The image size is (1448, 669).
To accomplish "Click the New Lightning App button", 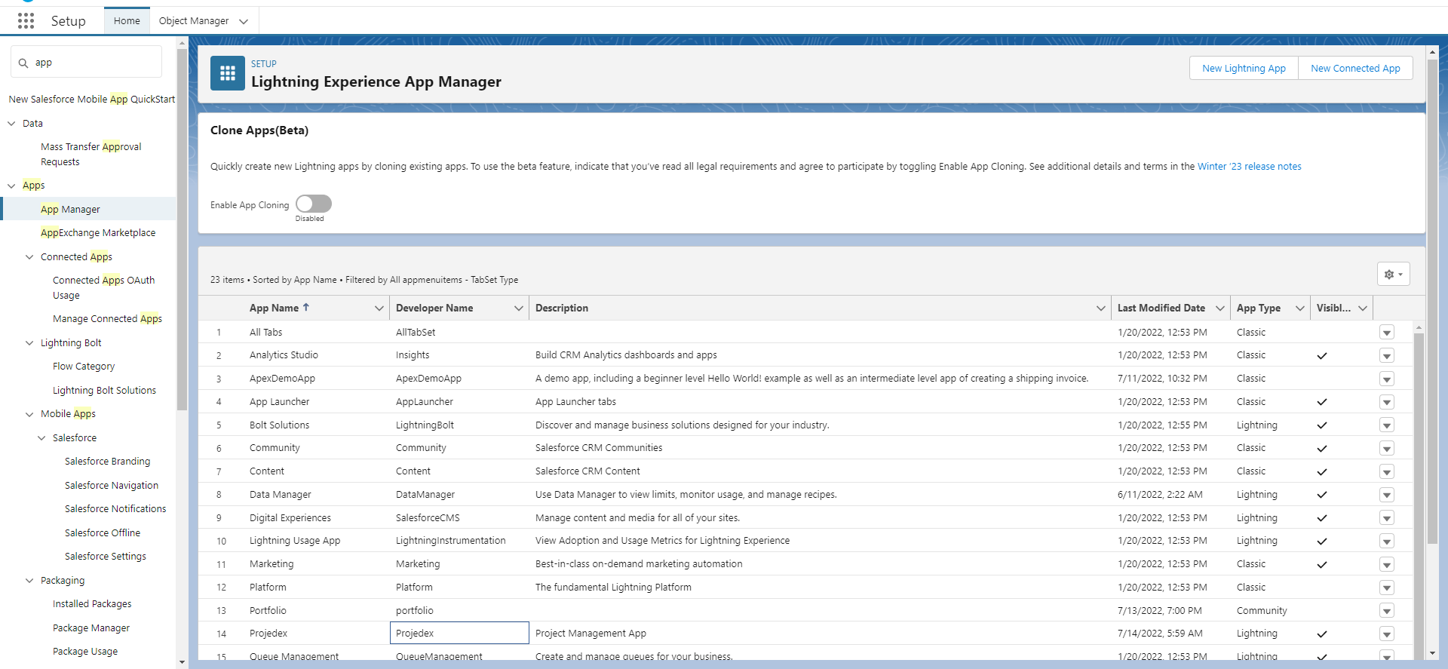I will [x=1244, y=68].
